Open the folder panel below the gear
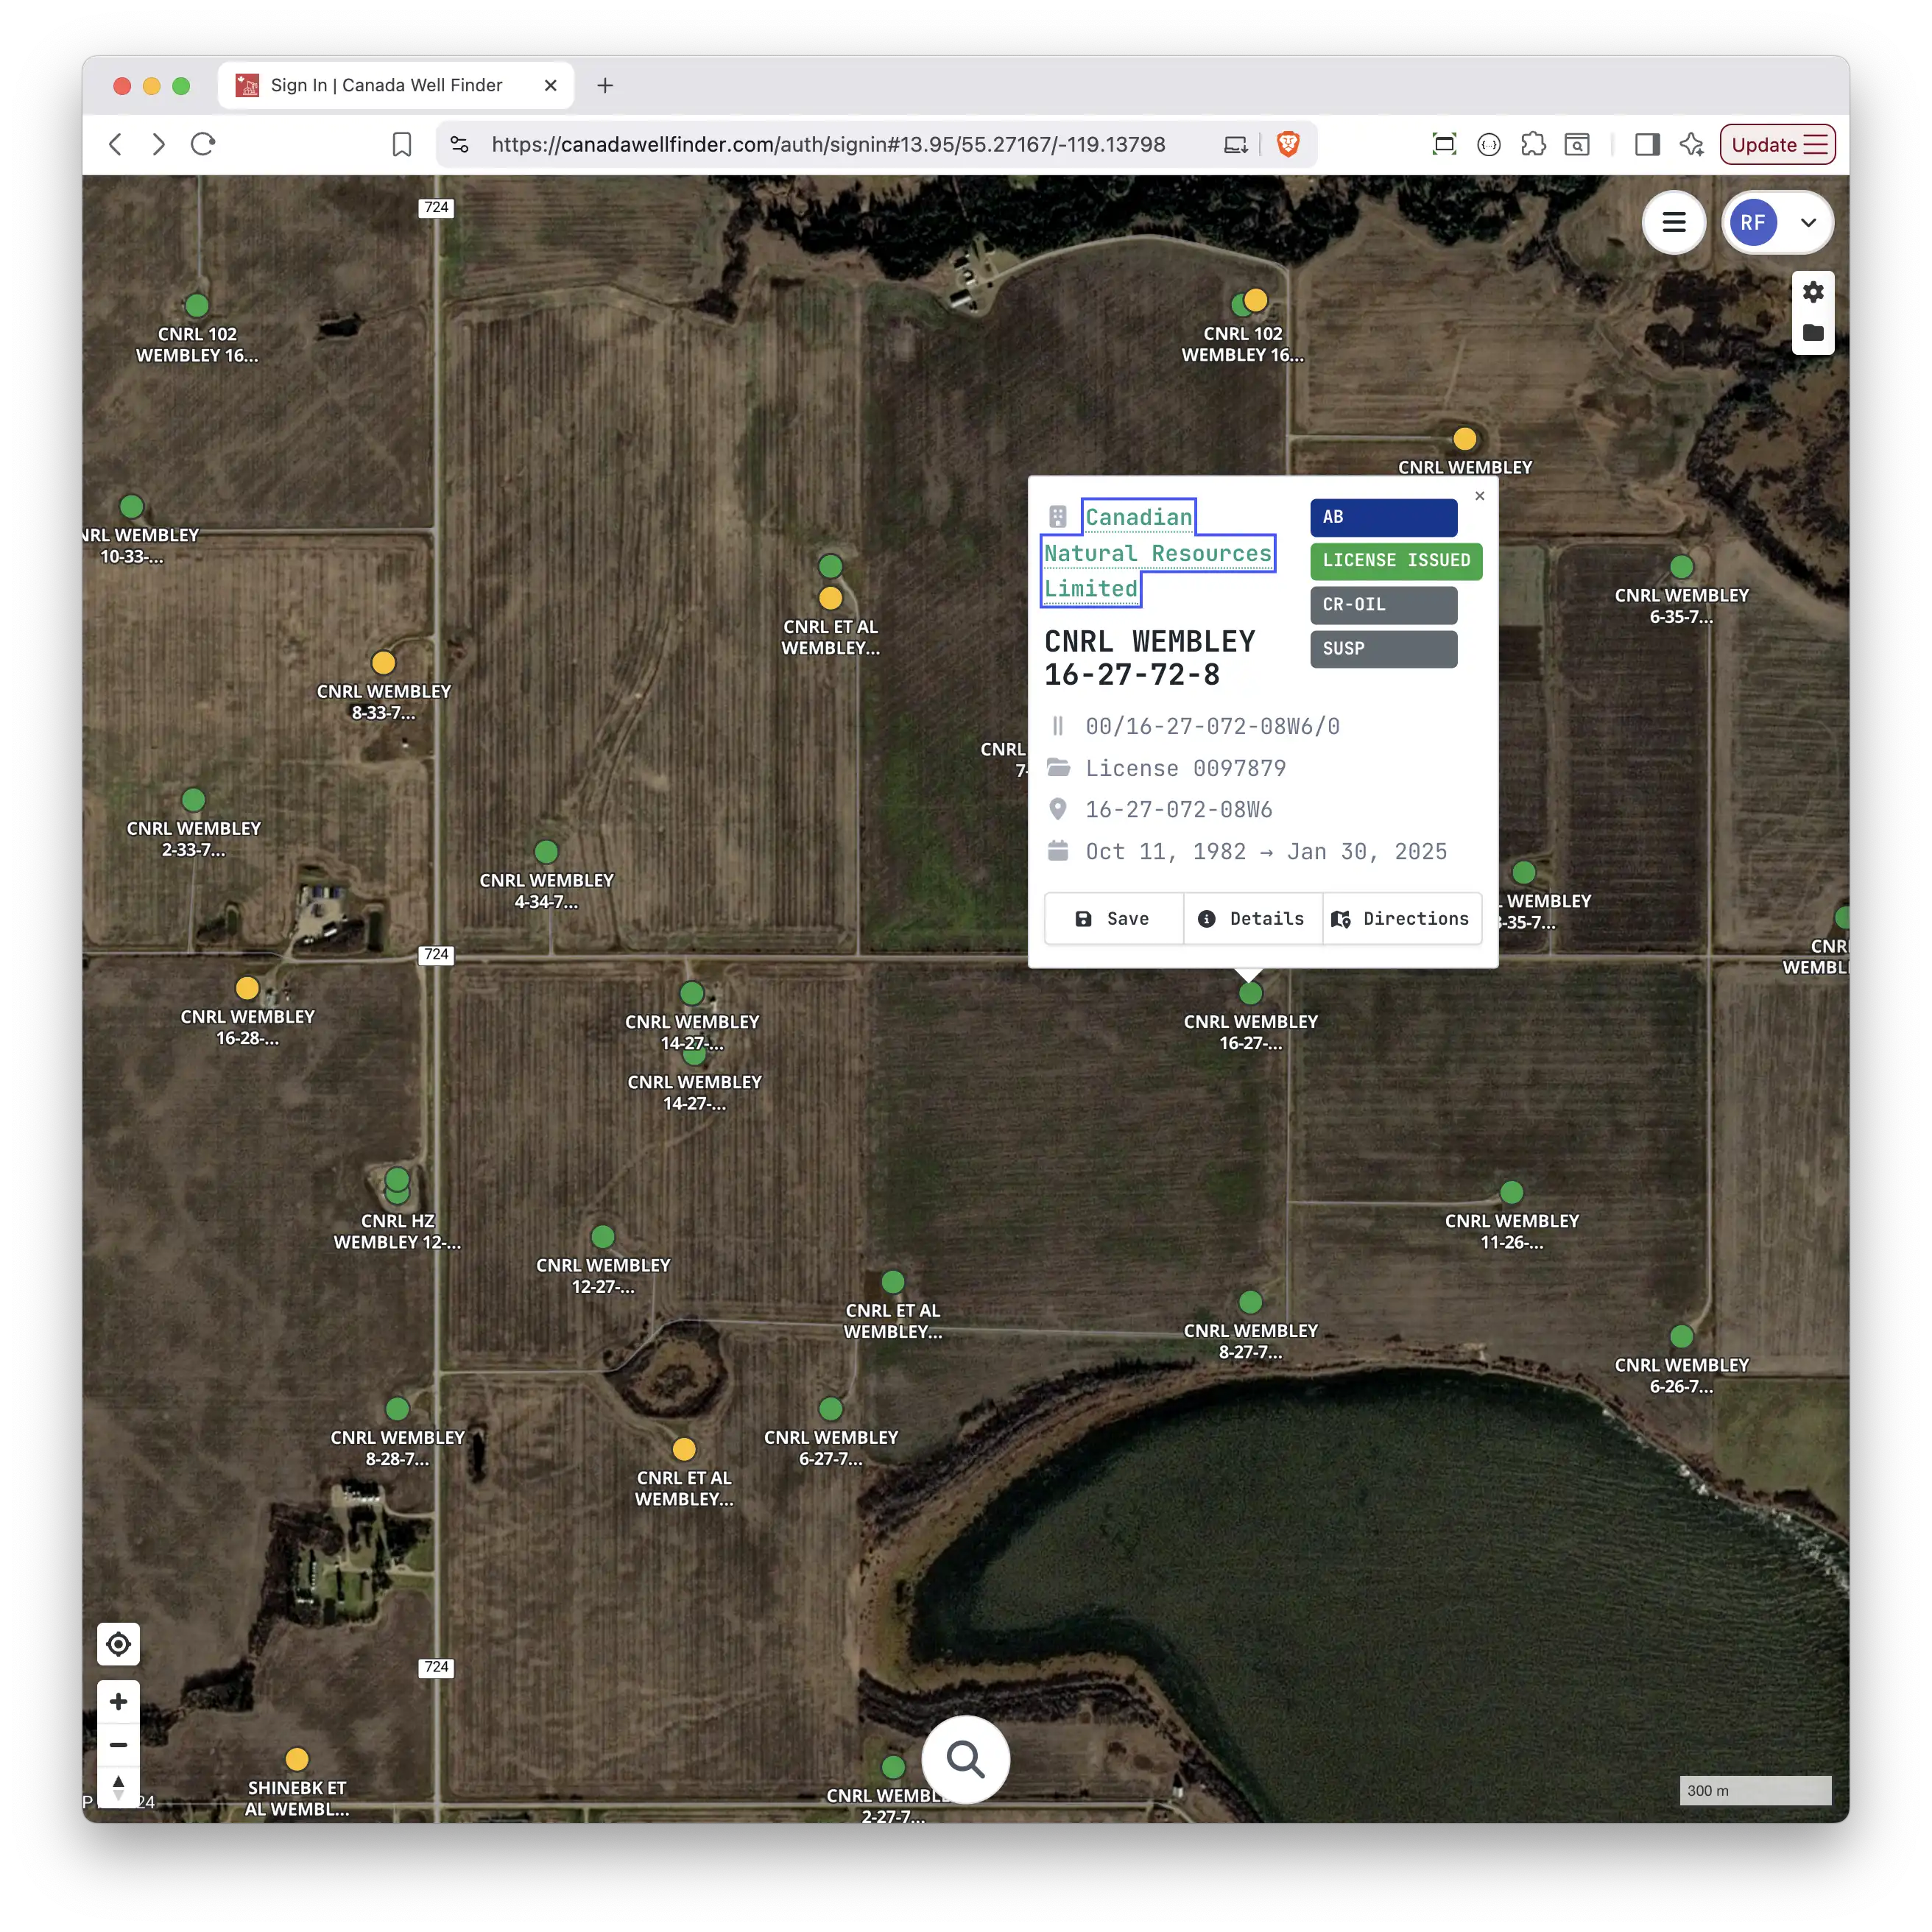The width and height of the screenshot is (1932, 1932). coord(1812,334)
